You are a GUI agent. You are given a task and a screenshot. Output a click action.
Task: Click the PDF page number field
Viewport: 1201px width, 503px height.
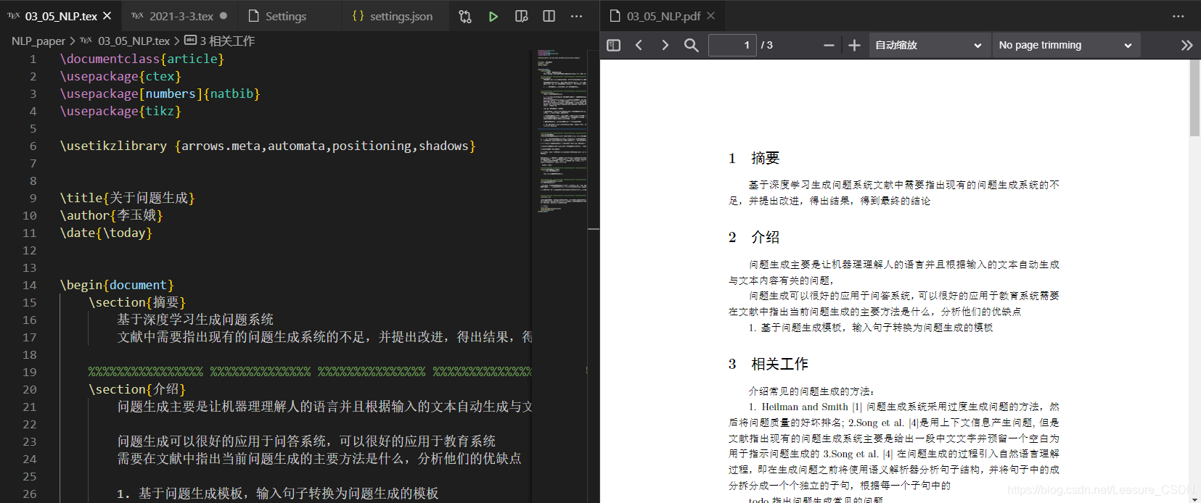pos(732,45)
